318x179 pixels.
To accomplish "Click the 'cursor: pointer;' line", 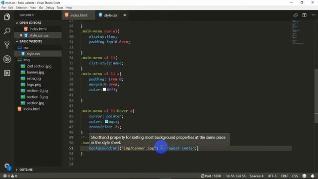I will (x=106, y=116).
